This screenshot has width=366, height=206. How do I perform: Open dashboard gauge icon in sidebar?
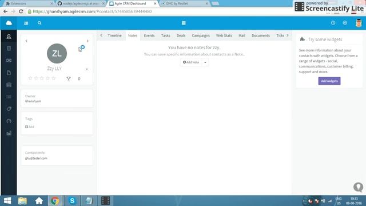9,121
